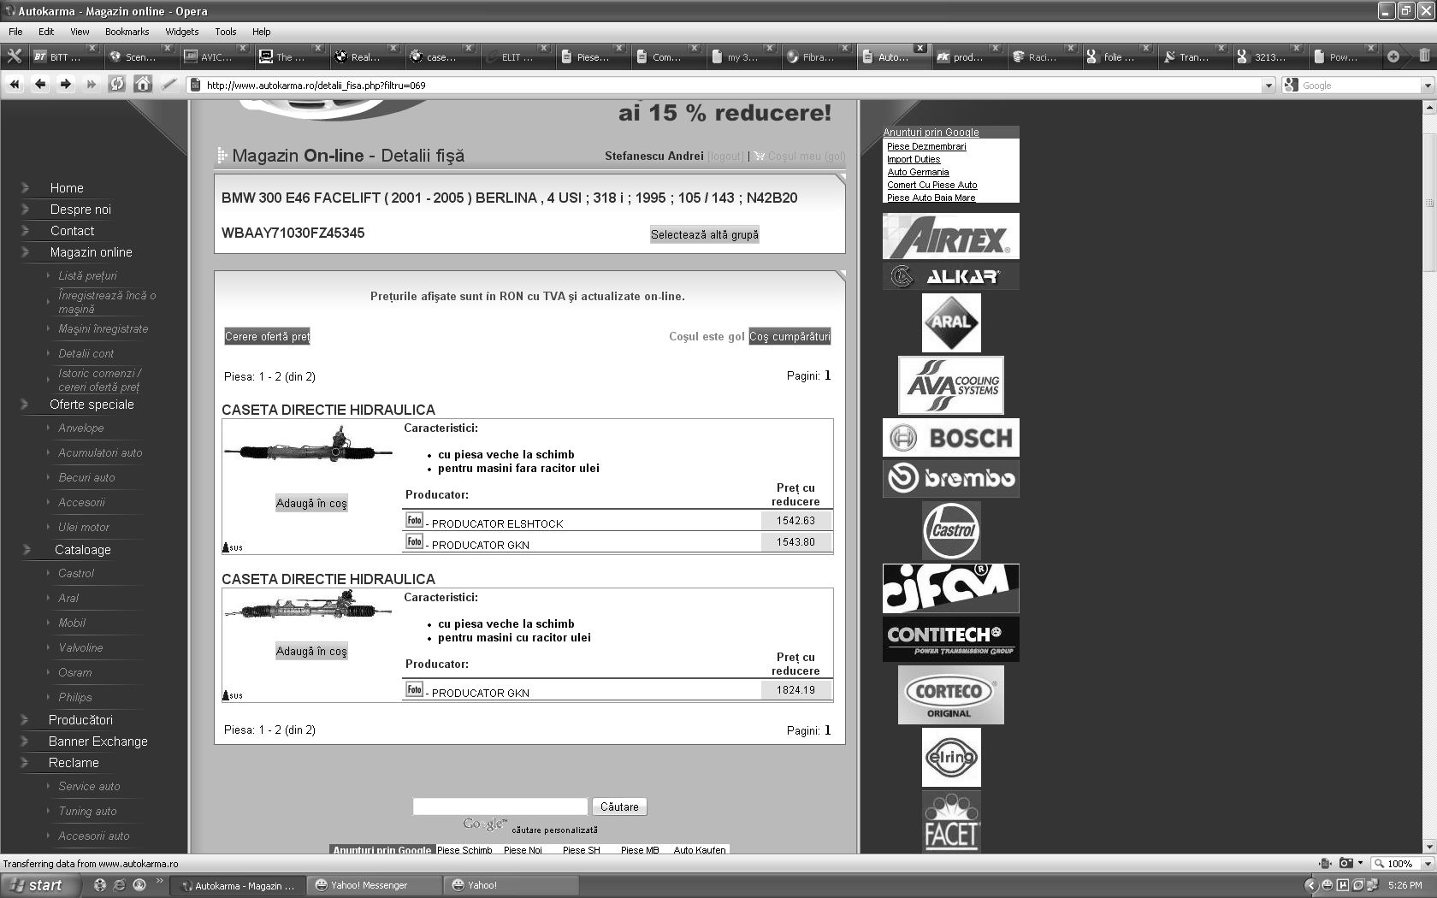
Task: Go to the browser Home page
Action: pyautogui.click(x=143, y=84)
